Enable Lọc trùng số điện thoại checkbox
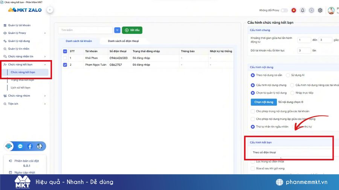 (253, 161)
